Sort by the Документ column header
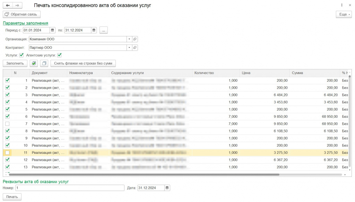The image size is (355, 202). coord(48,73)
